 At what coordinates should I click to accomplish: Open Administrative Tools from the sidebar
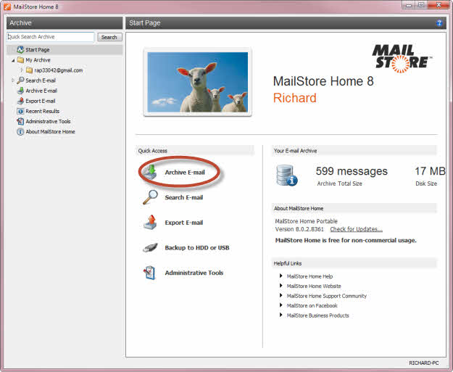coord(49,121)
